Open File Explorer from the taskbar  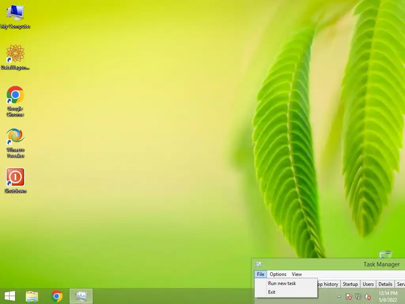click(x=32, y=296)
